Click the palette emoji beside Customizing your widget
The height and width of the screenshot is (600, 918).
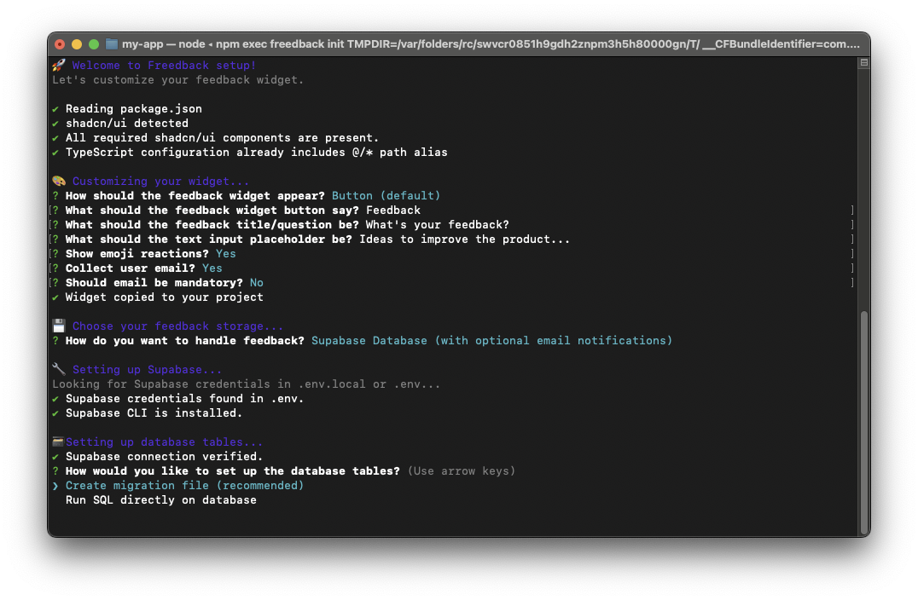59,181
